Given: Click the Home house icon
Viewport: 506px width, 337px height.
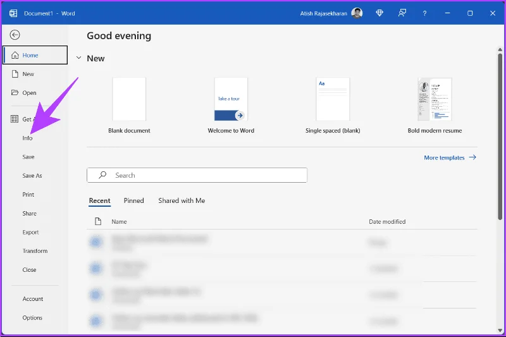Looking at the screenshot, I should [x=15, y=55].
